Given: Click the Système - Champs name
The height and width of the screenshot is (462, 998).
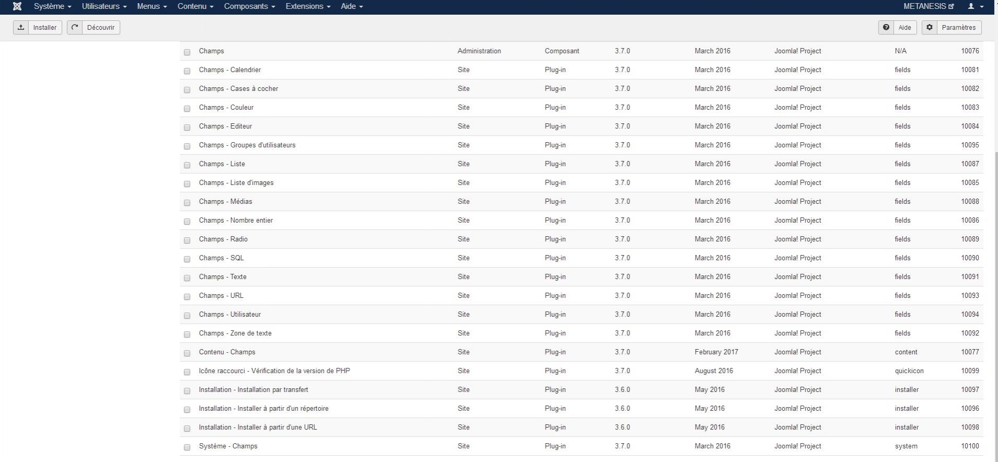Looking at the screenshot, I should [228, 446].
